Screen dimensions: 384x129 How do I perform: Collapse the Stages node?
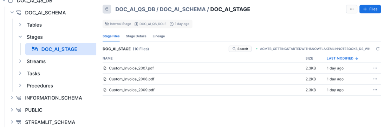tap(20, 37)
